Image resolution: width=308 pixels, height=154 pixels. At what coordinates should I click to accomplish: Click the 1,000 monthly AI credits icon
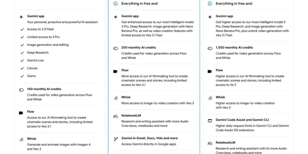[x=210, y=48]
